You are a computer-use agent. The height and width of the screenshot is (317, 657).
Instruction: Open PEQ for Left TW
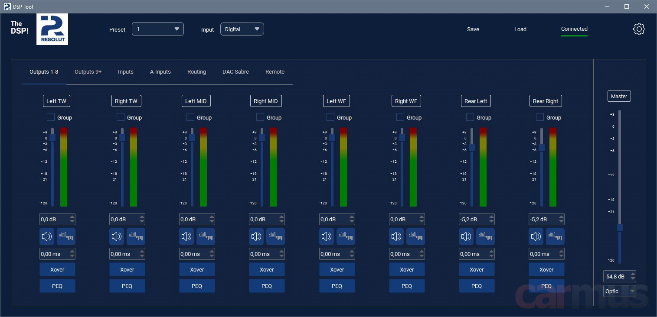point(57,286)
